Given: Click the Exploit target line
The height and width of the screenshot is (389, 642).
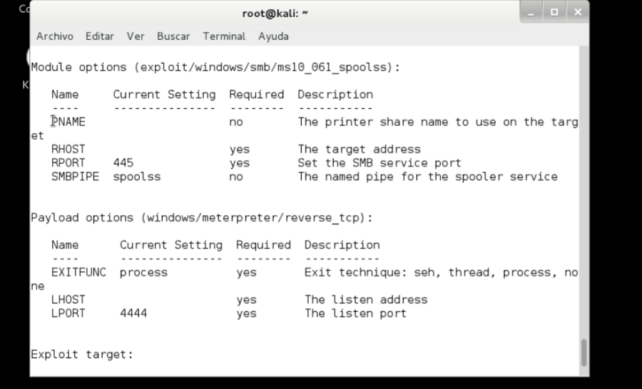Looking at the screenshot, I should (x=82, y=354).
